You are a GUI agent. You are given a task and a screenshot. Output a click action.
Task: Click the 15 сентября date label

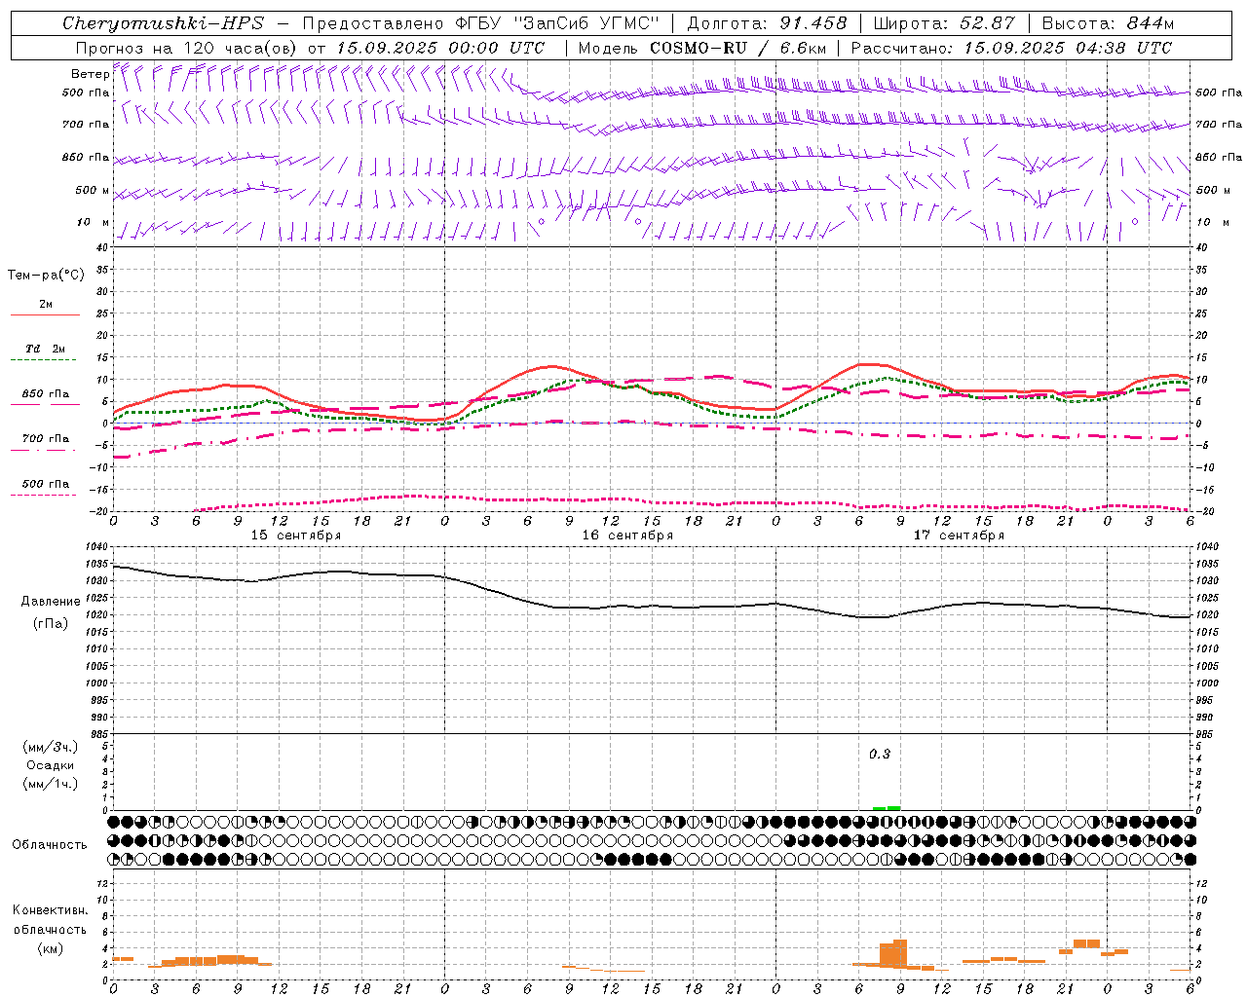click(296, 535)
